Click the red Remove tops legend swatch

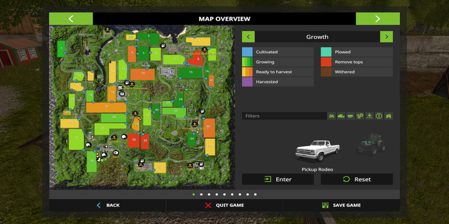(x=326, y=62)
